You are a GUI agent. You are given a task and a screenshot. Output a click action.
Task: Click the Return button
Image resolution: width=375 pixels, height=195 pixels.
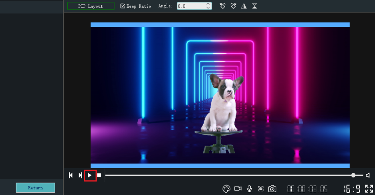[35, 188]
